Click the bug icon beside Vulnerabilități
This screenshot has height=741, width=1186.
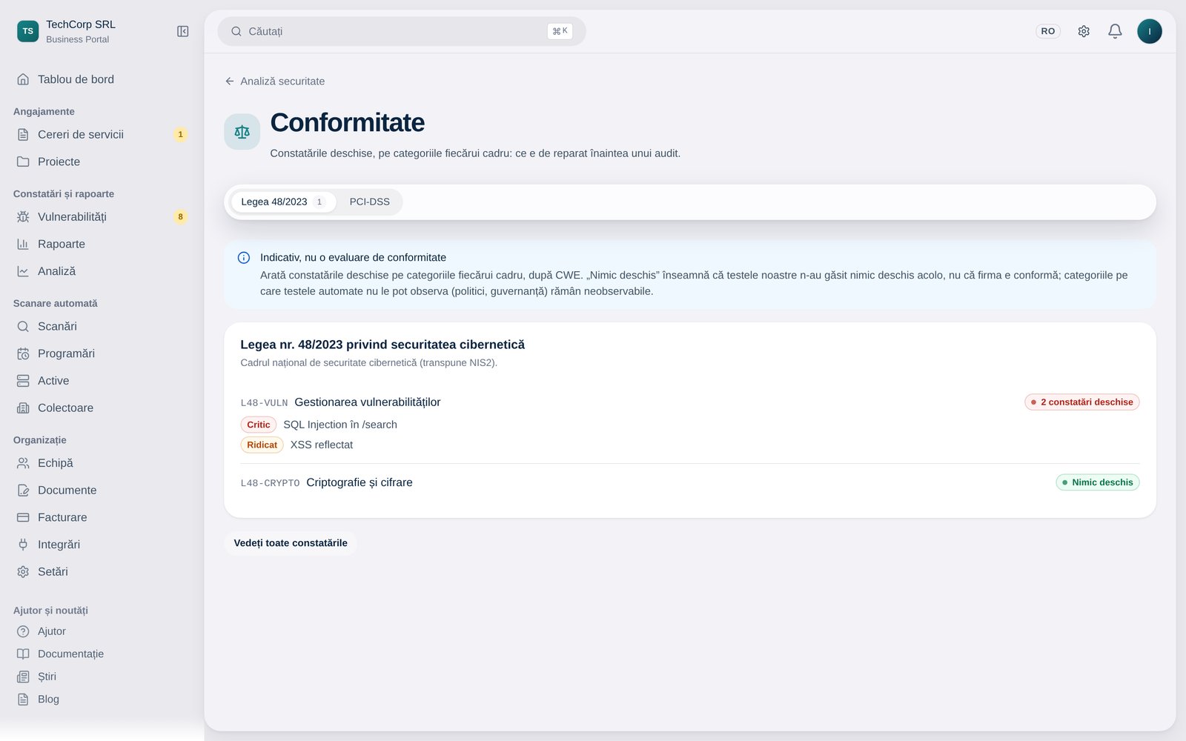(x=23, y=216)
